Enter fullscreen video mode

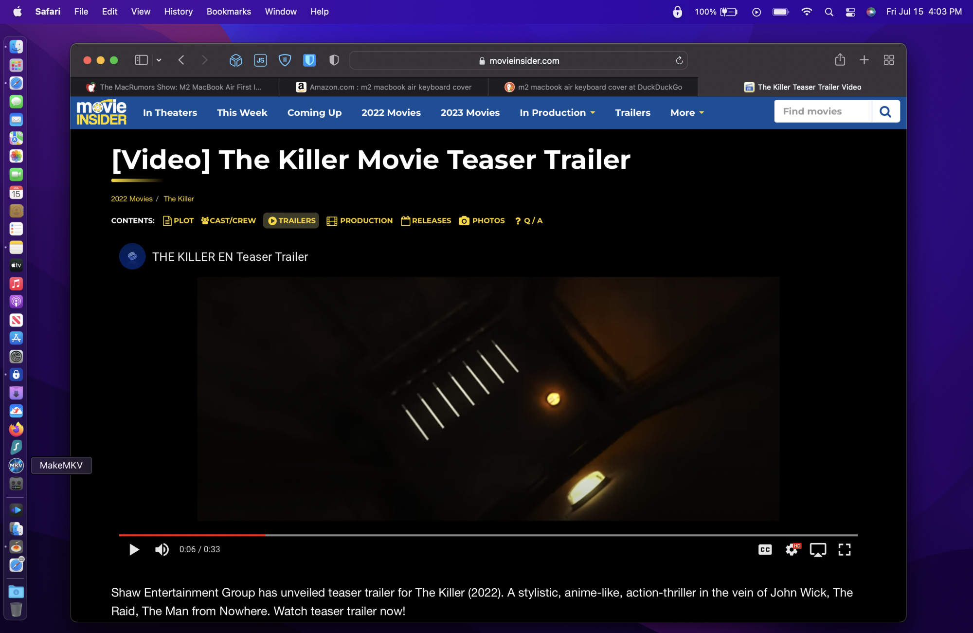pos(845,550)
